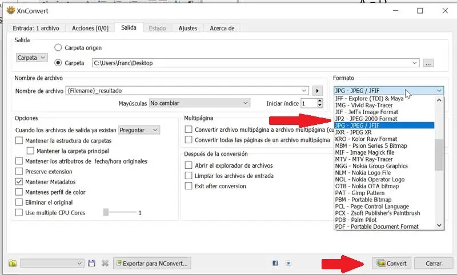Image resolution: width=457 pixels, height=275 pixels.
Task: Select PCX - Zsoft Publisher's Paintbrush
Action: pyautogui.click(x=384, y=213)
